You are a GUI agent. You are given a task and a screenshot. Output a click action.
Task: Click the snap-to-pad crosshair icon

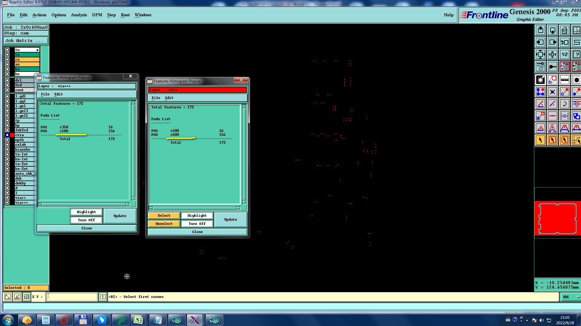[553, 66]
